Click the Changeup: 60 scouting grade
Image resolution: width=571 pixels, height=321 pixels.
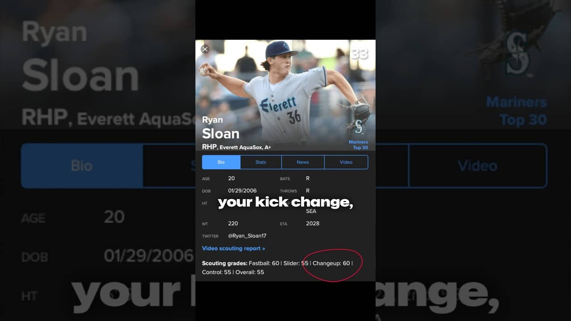[331, 263]
